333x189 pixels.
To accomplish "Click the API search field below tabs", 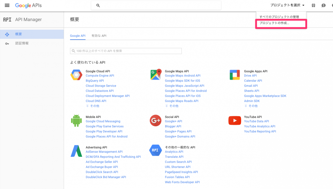I will [126, 51].
